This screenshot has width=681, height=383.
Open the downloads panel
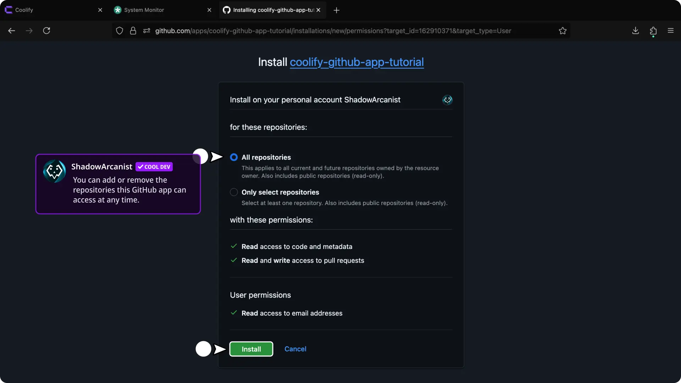(635, 31)
